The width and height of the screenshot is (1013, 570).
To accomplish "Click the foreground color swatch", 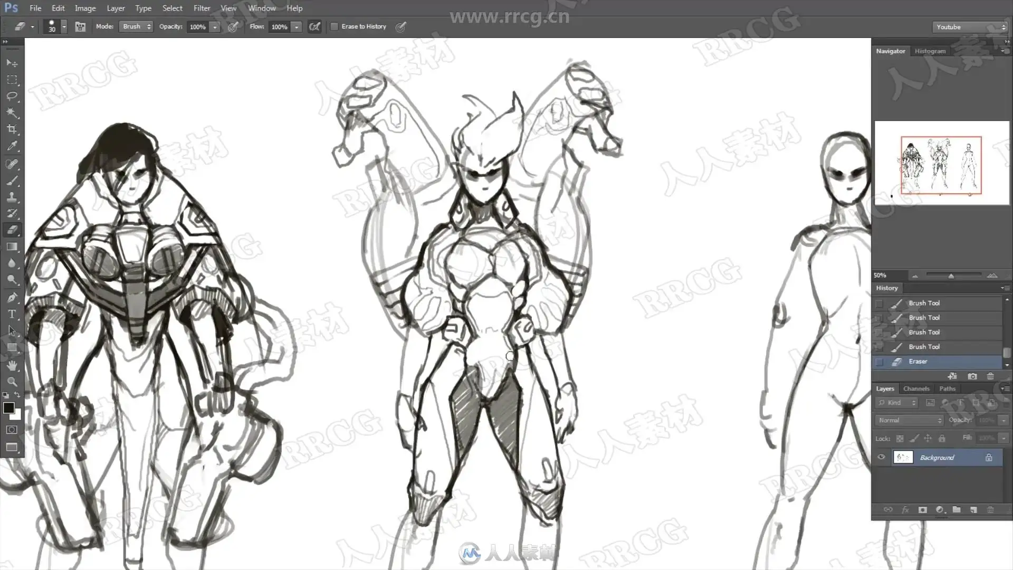I will pos(8,407).
